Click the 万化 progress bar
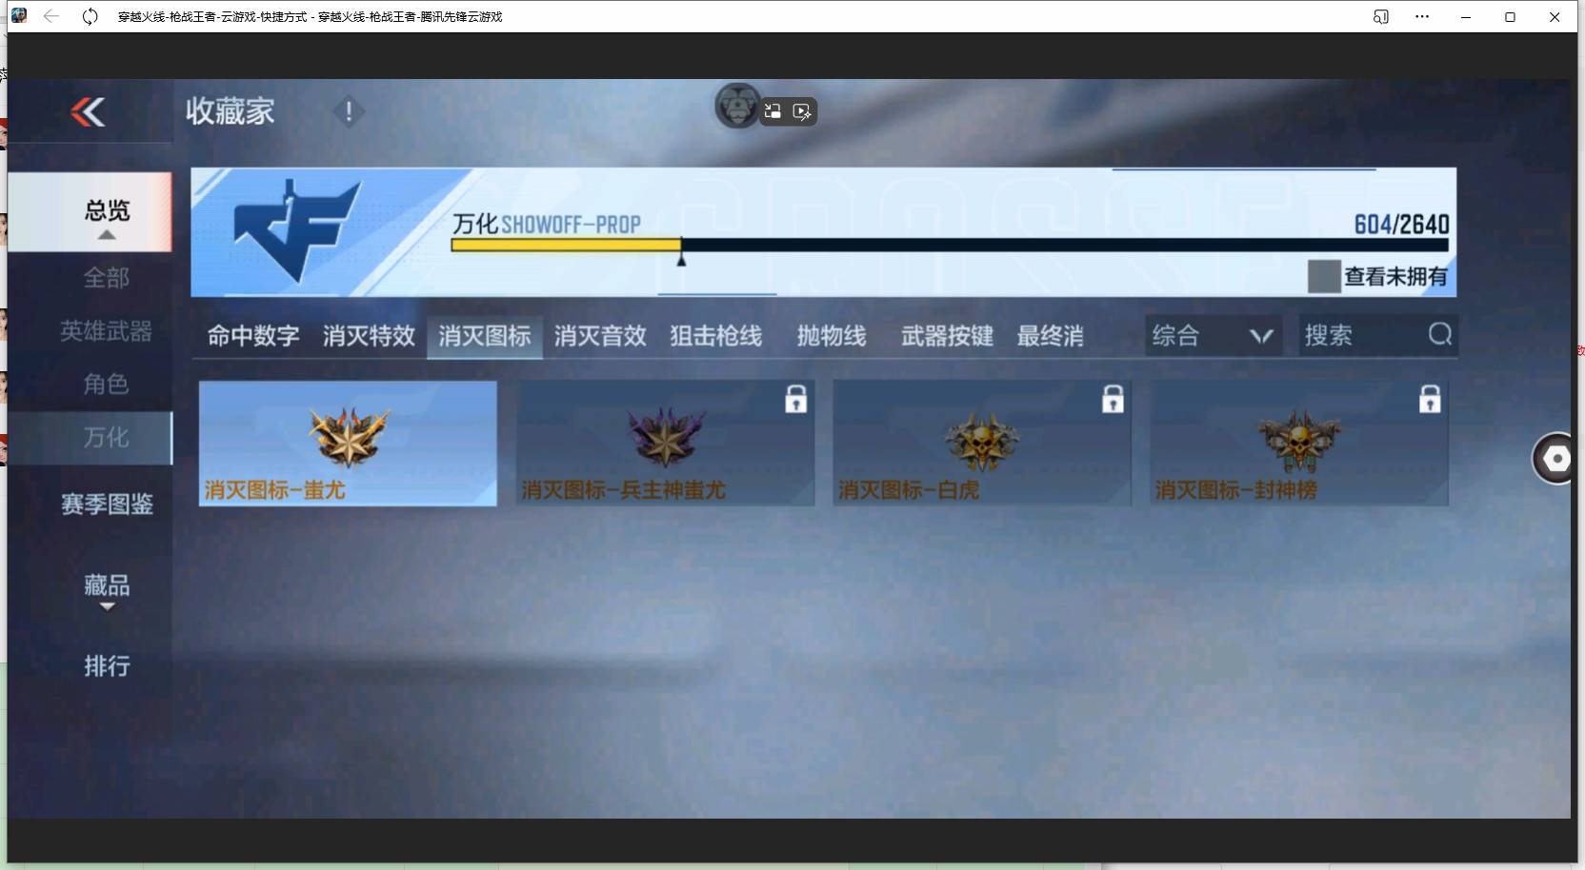The height and width of the screenshot is (870, 1585). 950,246
